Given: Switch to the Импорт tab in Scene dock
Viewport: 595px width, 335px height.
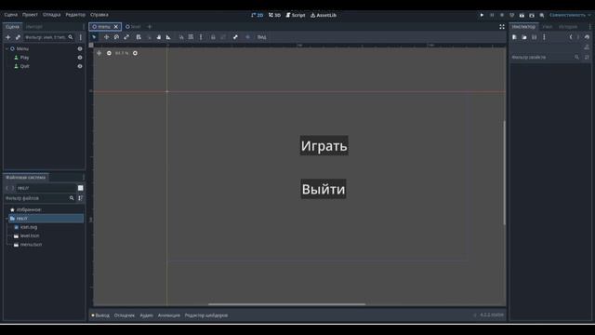Looking at the screenshot, I should tap(34, 27).
